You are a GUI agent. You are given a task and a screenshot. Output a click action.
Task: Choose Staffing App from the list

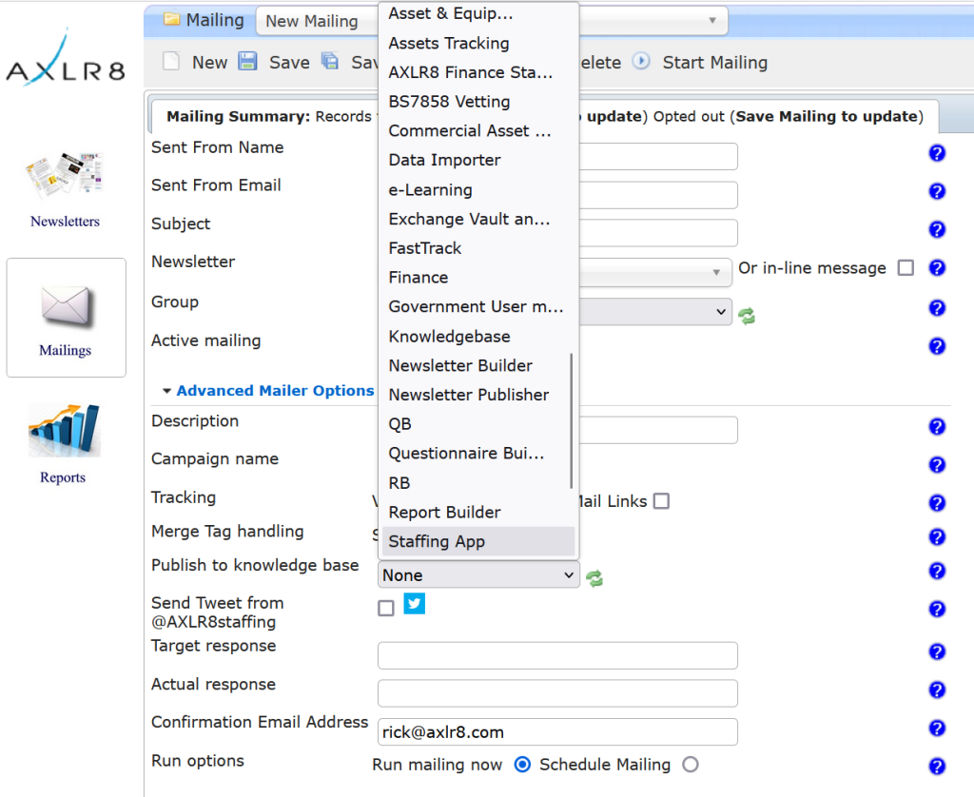pos(478,542)
